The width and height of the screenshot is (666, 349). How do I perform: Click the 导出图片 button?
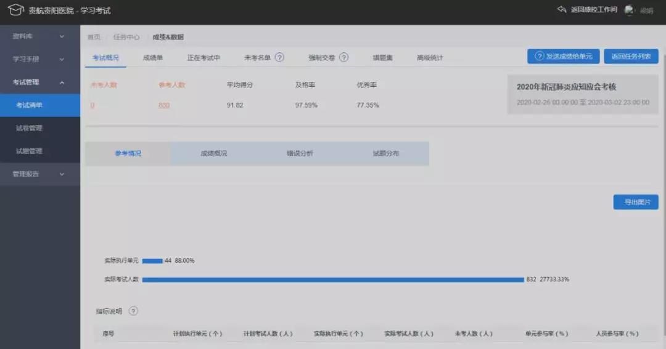tap(635, 202)
